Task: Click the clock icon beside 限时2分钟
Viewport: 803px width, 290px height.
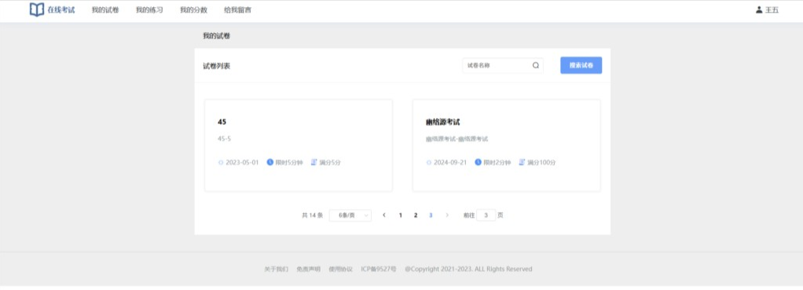Action: pos(478,163)
